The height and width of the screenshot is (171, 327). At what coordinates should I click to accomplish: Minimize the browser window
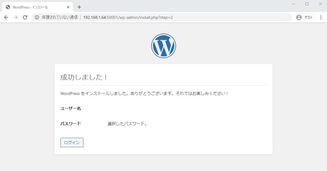click(293, 4)
